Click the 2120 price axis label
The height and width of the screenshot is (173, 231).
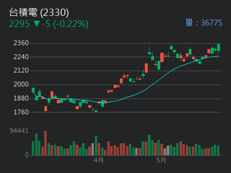pyautogui.click(x=21, y=71)
